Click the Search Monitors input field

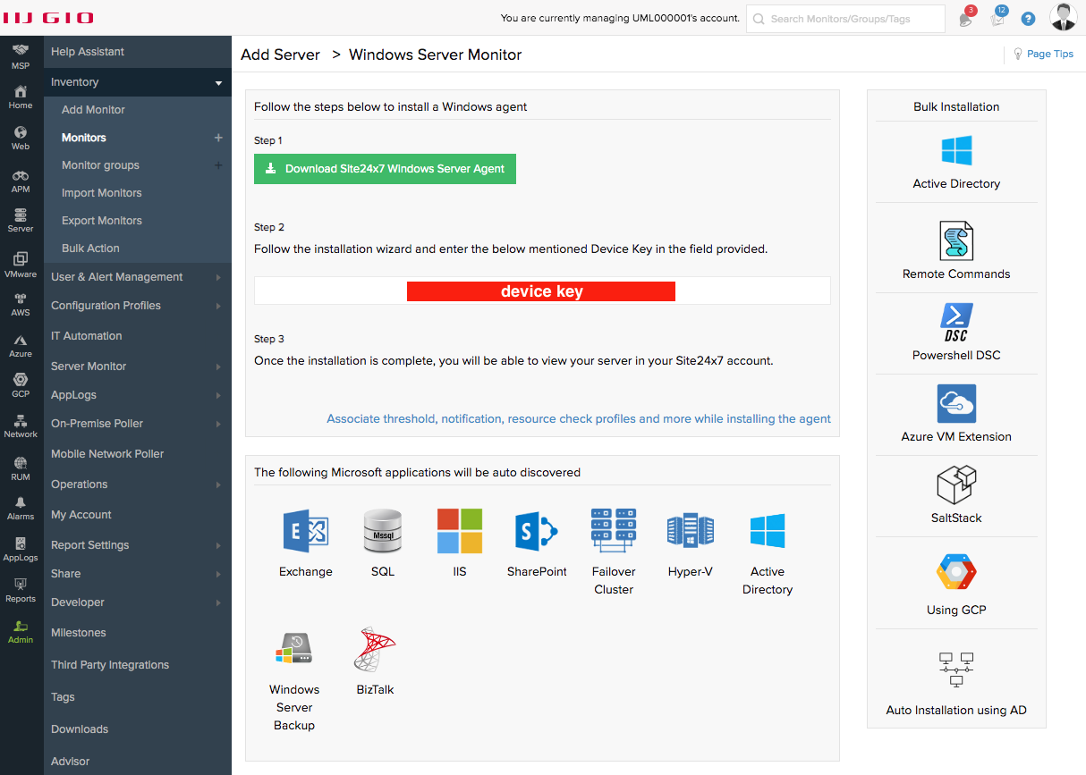click(x=844, y=18)
